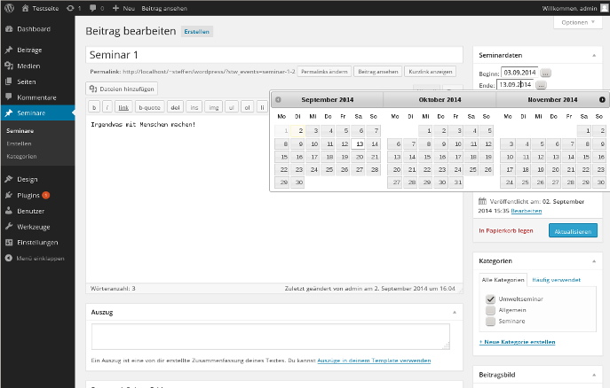Open Kategorien submenu under Seminare

(21, 156)
